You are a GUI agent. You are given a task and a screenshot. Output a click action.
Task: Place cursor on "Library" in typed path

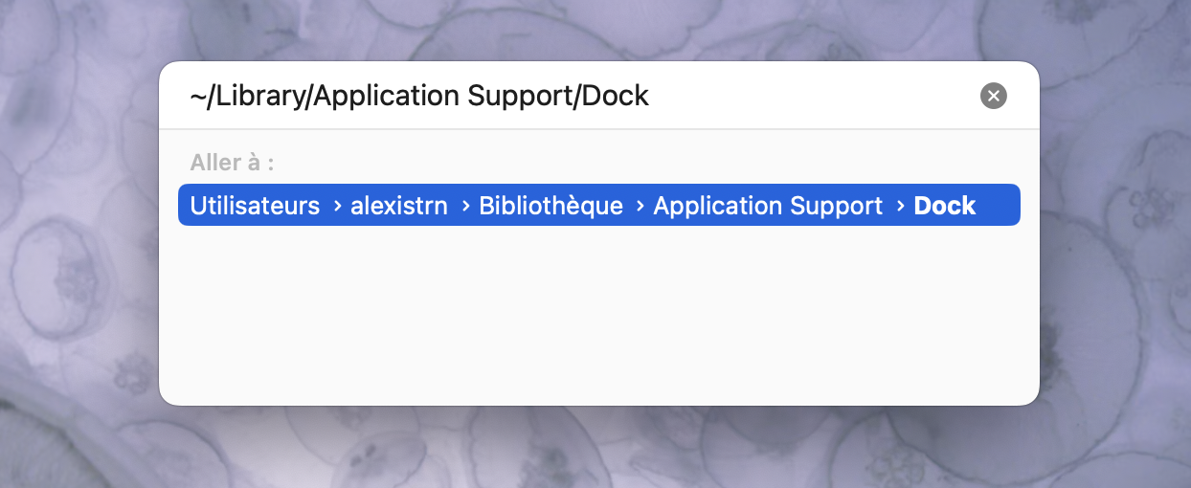click(259, 96)
